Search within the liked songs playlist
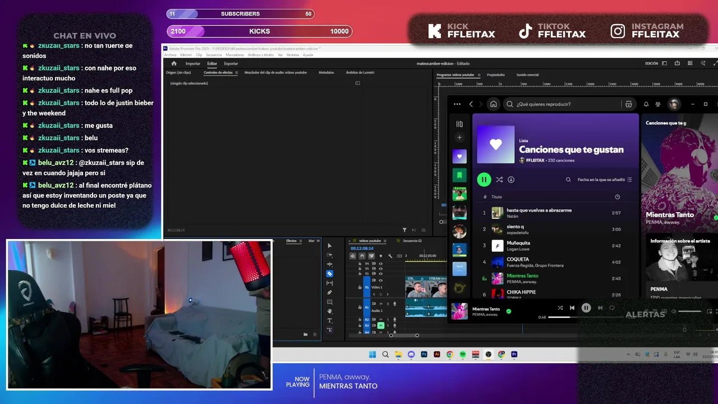The width and height of the screenshot is (718, 404). [568, 180]
